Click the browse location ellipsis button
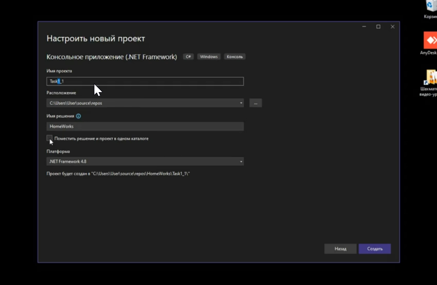The width and height of the screenshot is (437, 285). click(x=255, y=103)
